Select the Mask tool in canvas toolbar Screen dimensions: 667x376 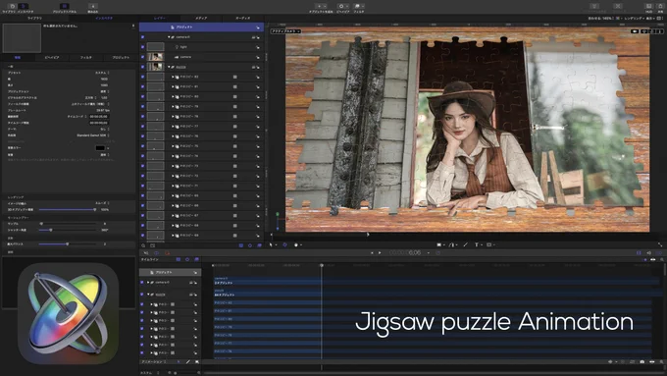coord(489,244)
